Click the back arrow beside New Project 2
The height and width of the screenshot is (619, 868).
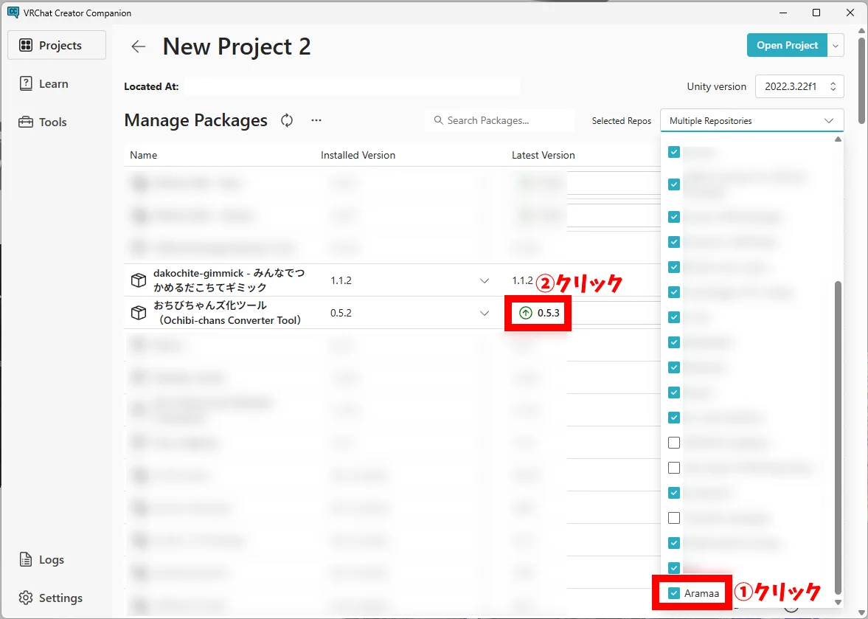[x=139, y=46]
